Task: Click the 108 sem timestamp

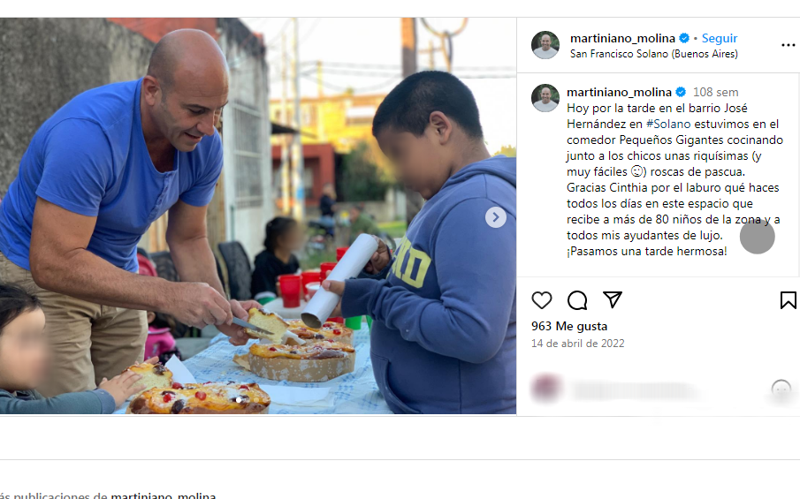Action: point(715,92)
